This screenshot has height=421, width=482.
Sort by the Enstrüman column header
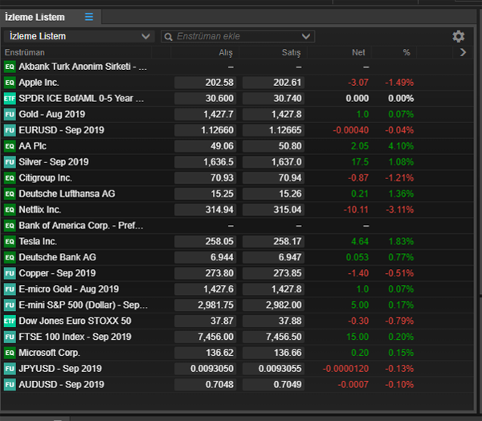[x=25, y=52]
